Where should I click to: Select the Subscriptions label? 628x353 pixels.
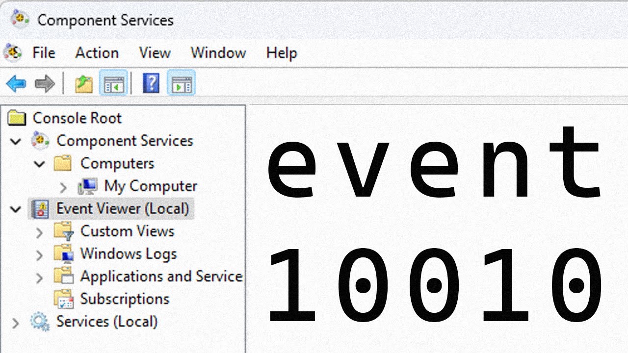click(x=125, y=299)
